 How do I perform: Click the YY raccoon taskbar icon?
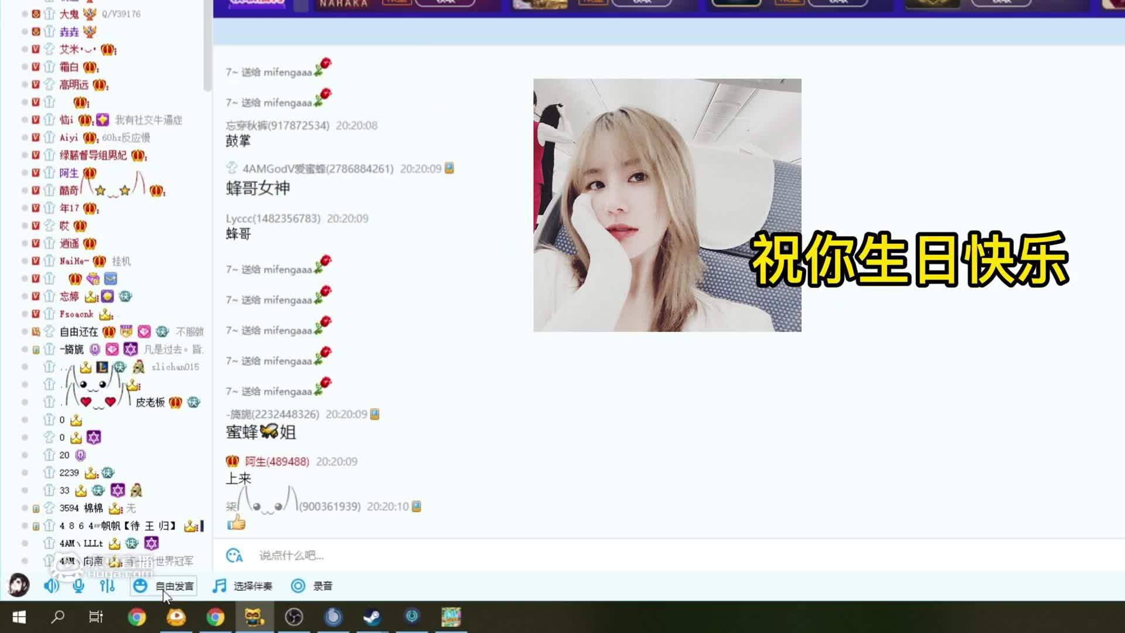(254, 617)
